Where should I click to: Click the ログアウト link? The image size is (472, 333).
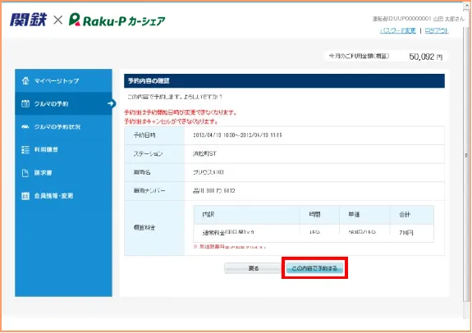click(x=437, y=30)
